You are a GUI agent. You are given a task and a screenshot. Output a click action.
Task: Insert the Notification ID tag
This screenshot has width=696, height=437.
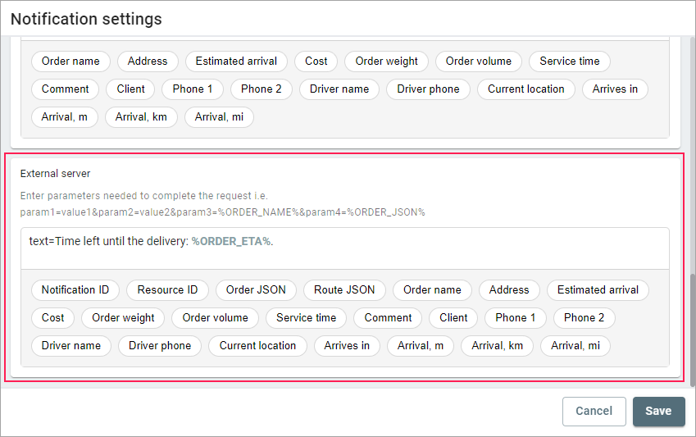(x=75, y=289)
